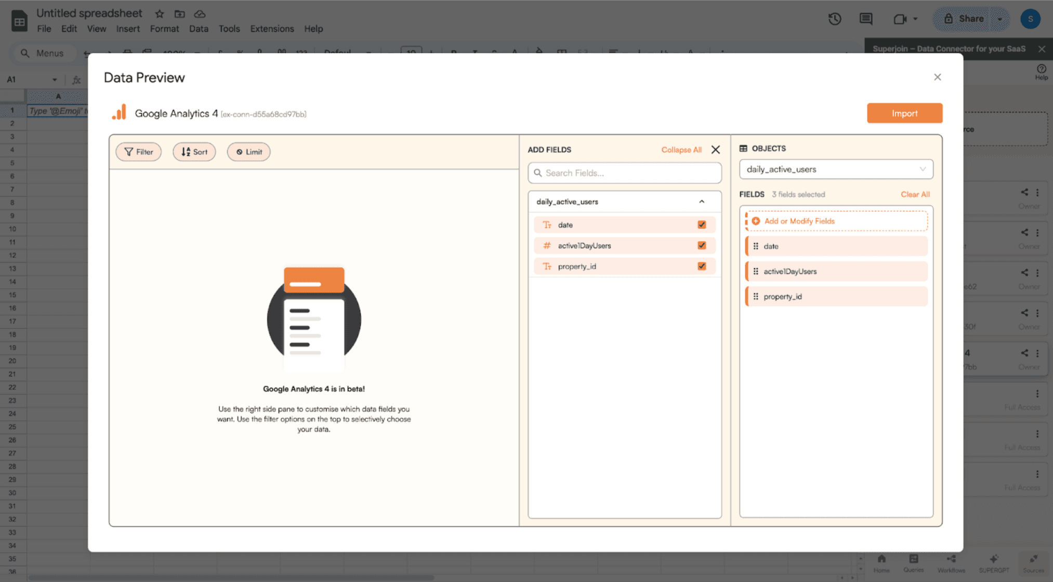
Task: Open the Share dropdown arrow
Action: pyautogui.click(x=1000, y=19)
